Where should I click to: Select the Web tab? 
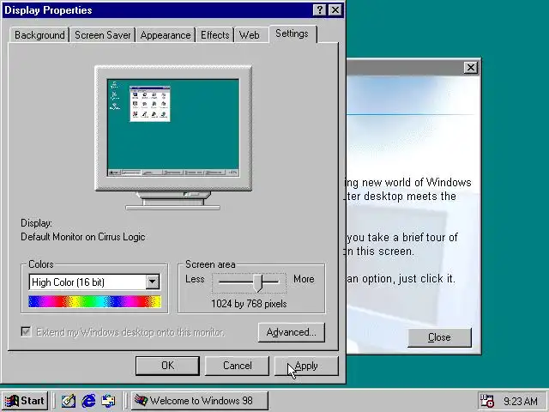(x=250, y=35)
